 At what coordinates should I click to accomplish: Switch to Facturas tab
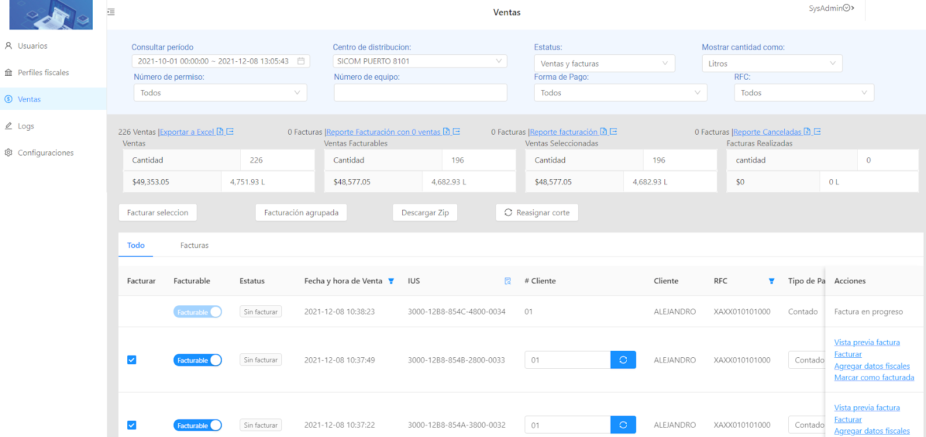pyautogui.click(x=194, y=245)
